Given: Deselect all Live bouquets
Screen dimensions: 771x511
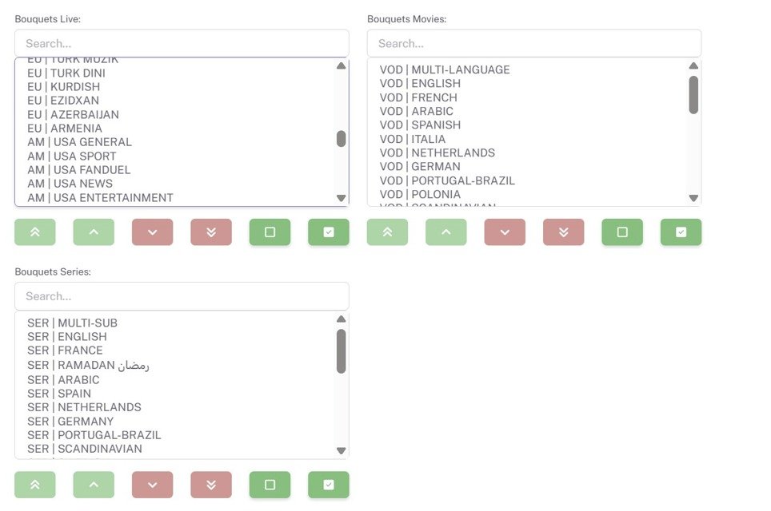Looking at the screenshot, I should [270, 232].
